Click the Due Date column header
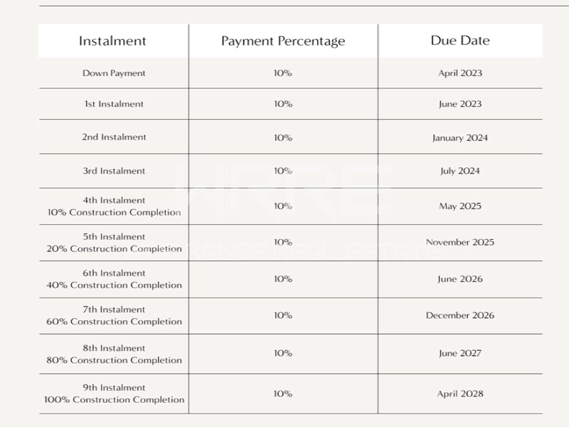The width and height of the screenshot is (569, 427). tap(459, 41)
